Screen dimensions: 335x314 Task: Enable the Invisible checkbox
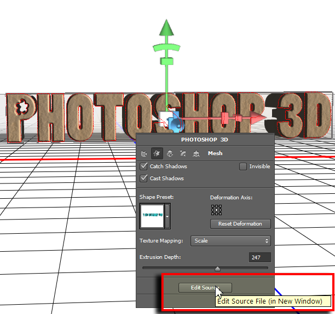pos(244,167)
